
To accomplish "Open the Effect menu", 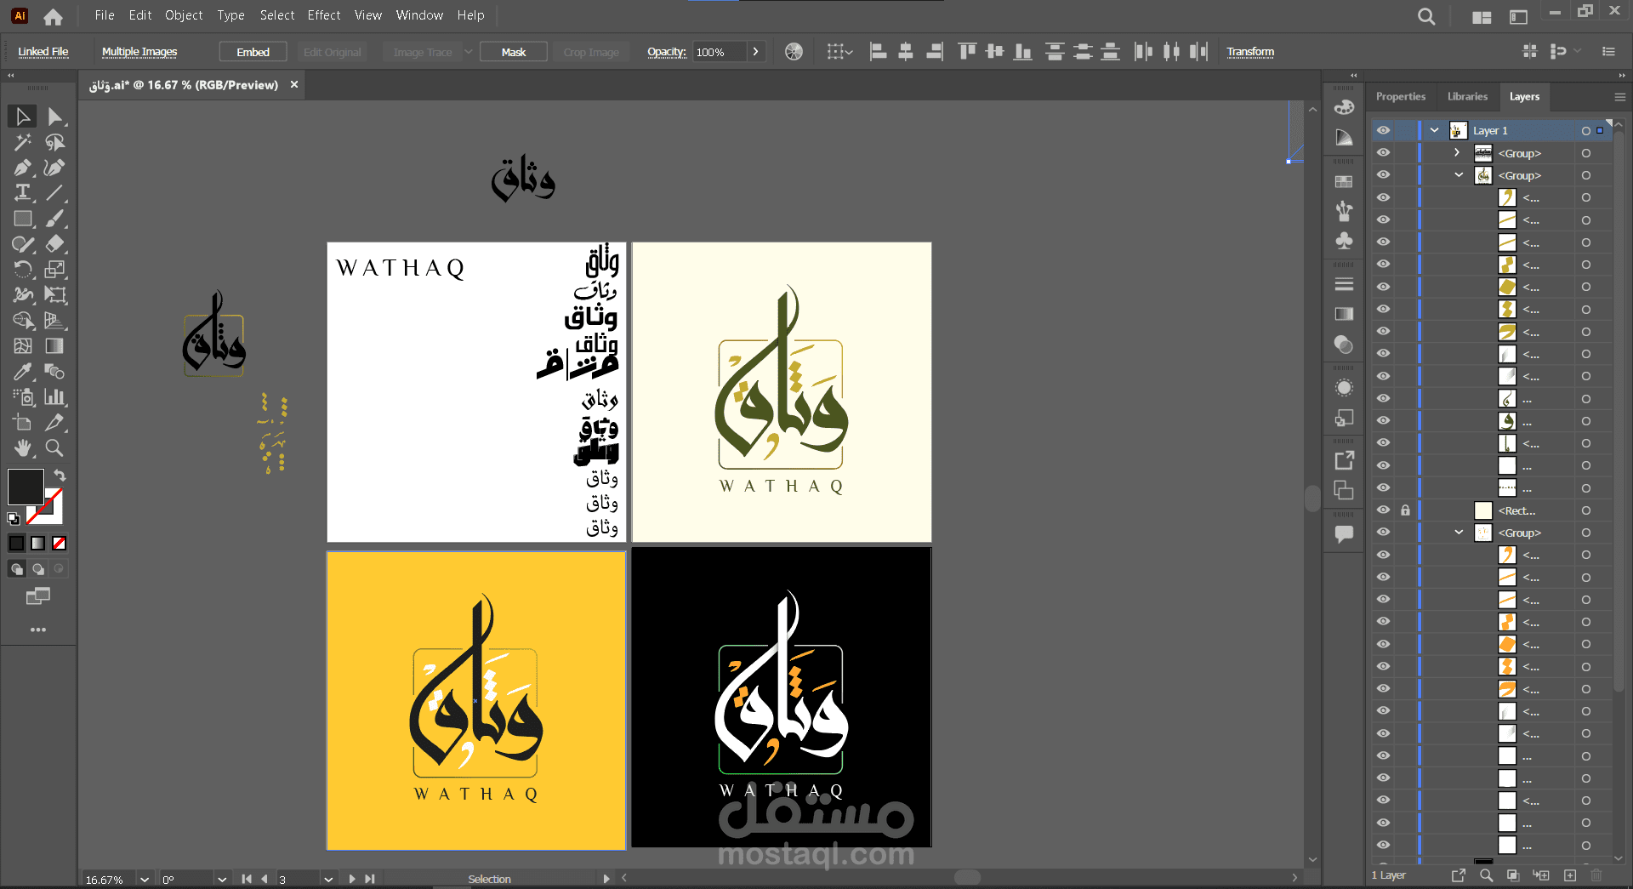I will click(x=324, y=15).
